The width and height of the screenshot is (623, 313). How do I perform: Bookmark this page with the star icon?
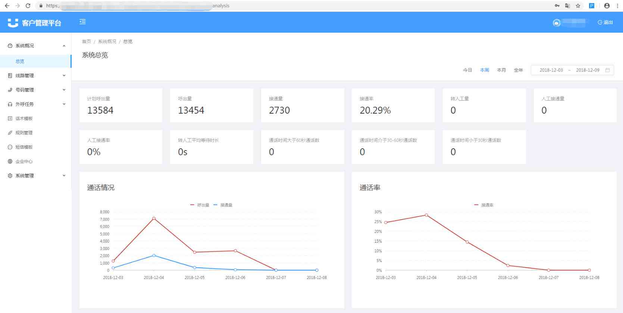point(578,6)
